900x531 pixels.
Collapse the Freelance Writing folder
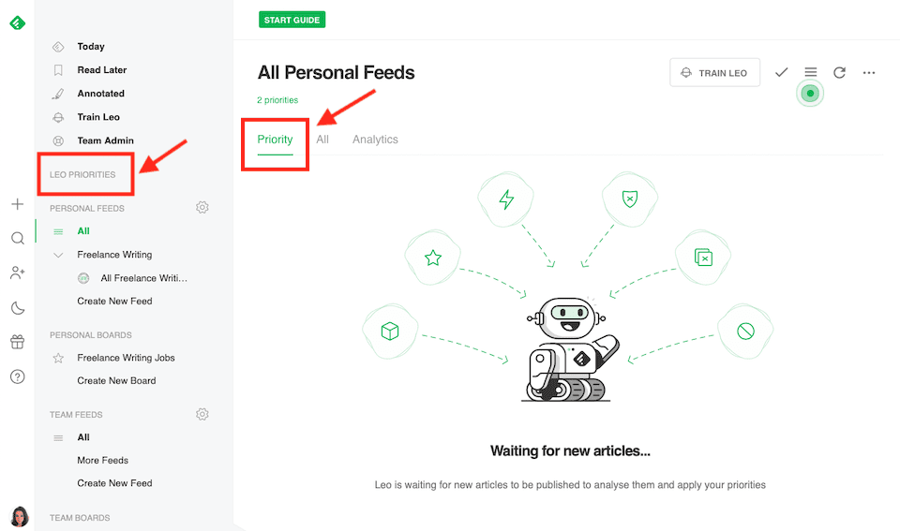point(58,255)
